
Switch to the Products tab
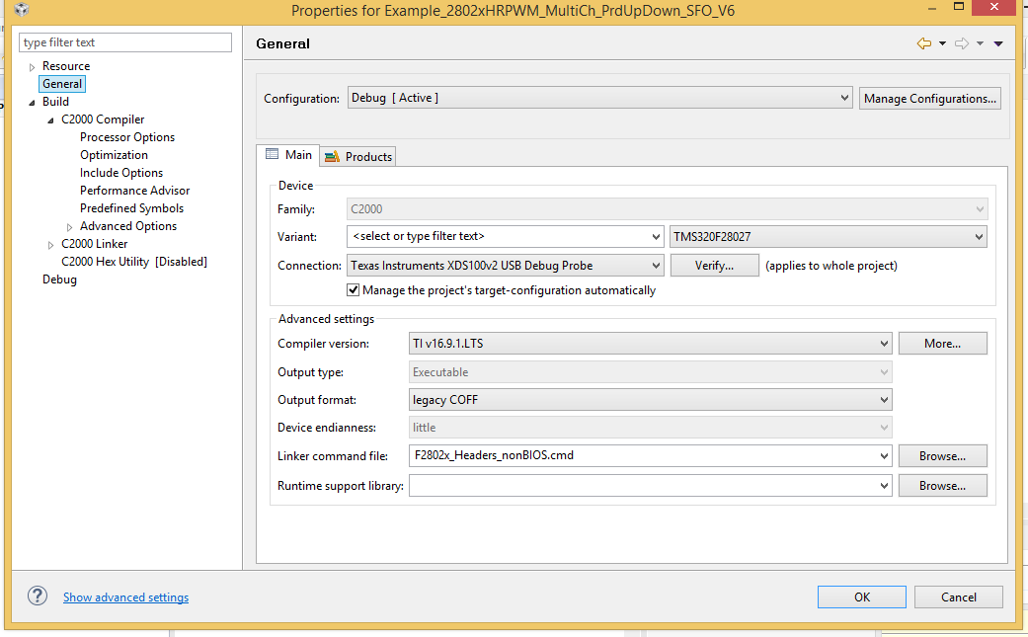click(358, 156)
